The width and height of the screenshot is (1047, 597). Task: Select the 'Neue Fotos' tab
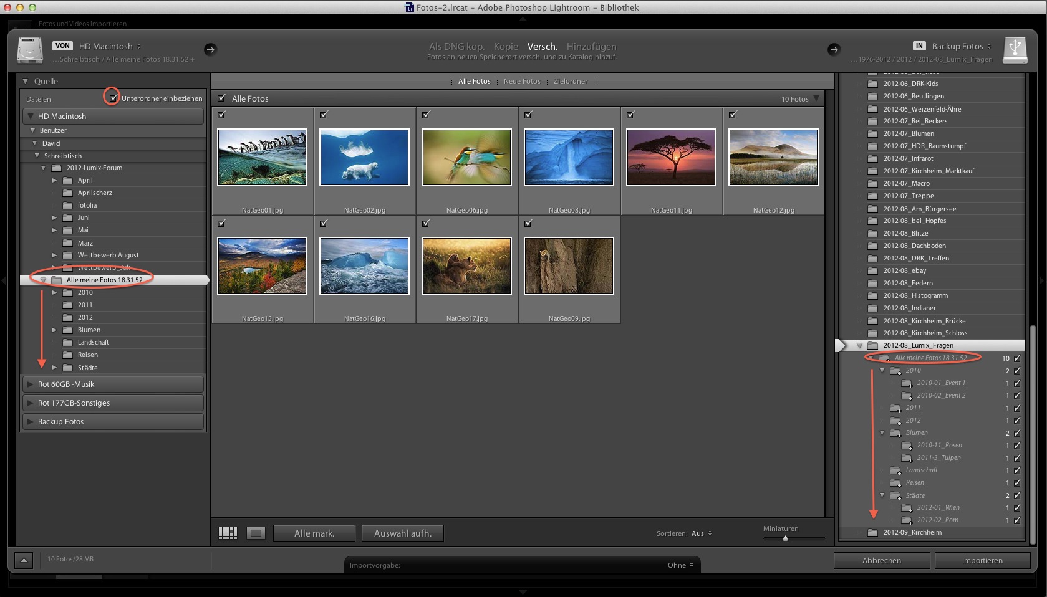(x=522, y=81)
